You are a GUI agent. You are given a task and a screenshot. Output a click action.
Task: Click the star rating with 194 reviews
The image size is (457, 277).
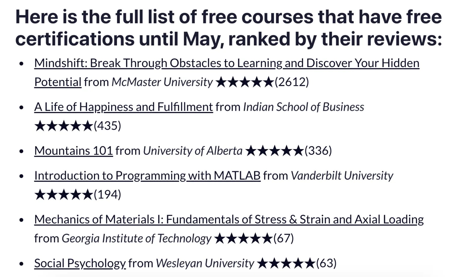point(63,195)
